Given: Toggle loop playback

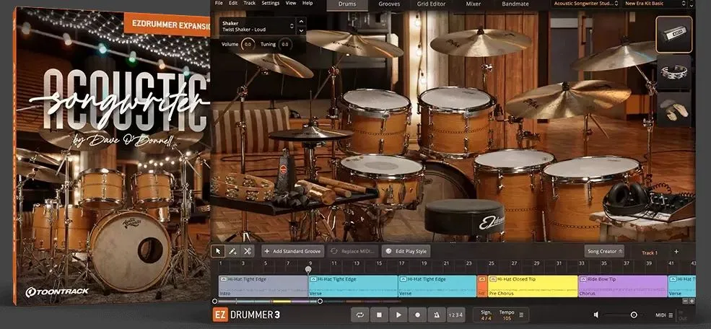Looking at the screenshot, I should (360, 315).
